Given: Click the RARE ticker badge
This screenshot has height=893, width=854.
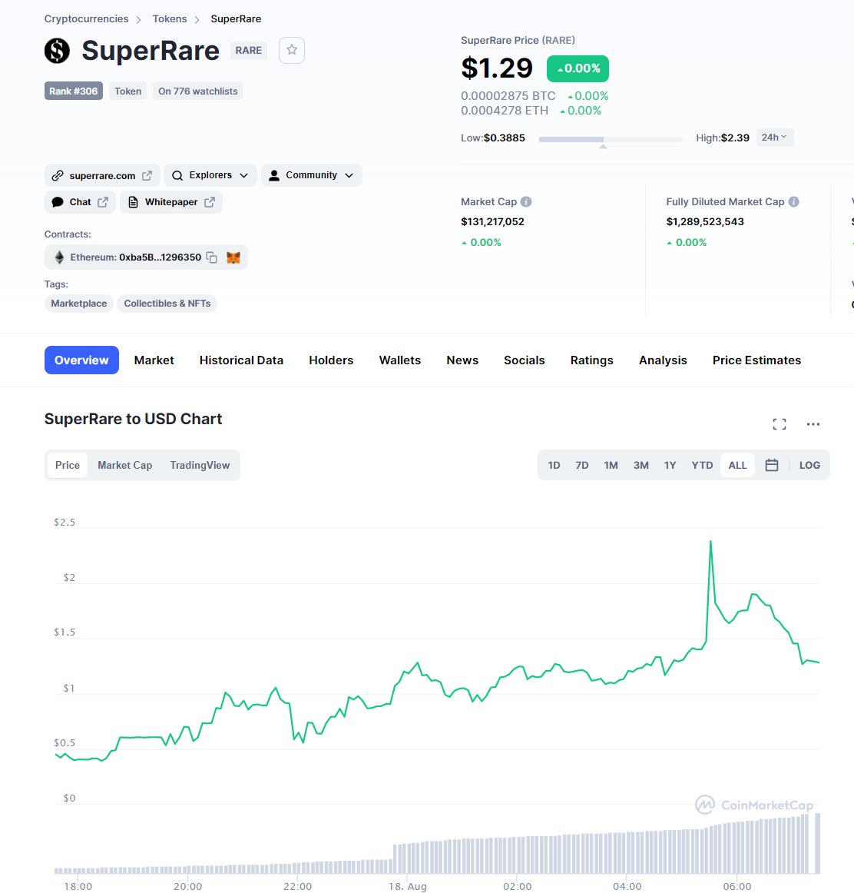Looking at the screenshot, I should coord(249,50).
